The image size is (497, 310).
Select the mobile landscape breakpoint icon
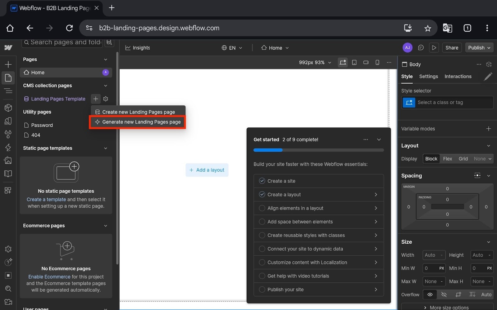click(x=366, y=62)
